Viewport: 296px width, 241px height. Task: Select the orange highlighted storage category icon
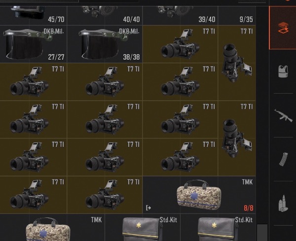click(283, 28)
